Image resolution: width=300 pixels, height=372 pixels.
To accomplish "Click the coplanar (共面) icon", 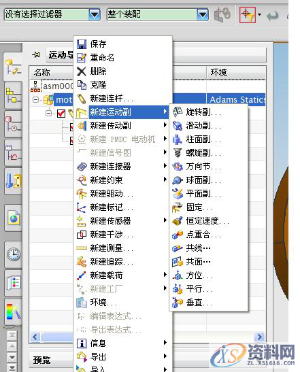I will click(x=178, y=262).
